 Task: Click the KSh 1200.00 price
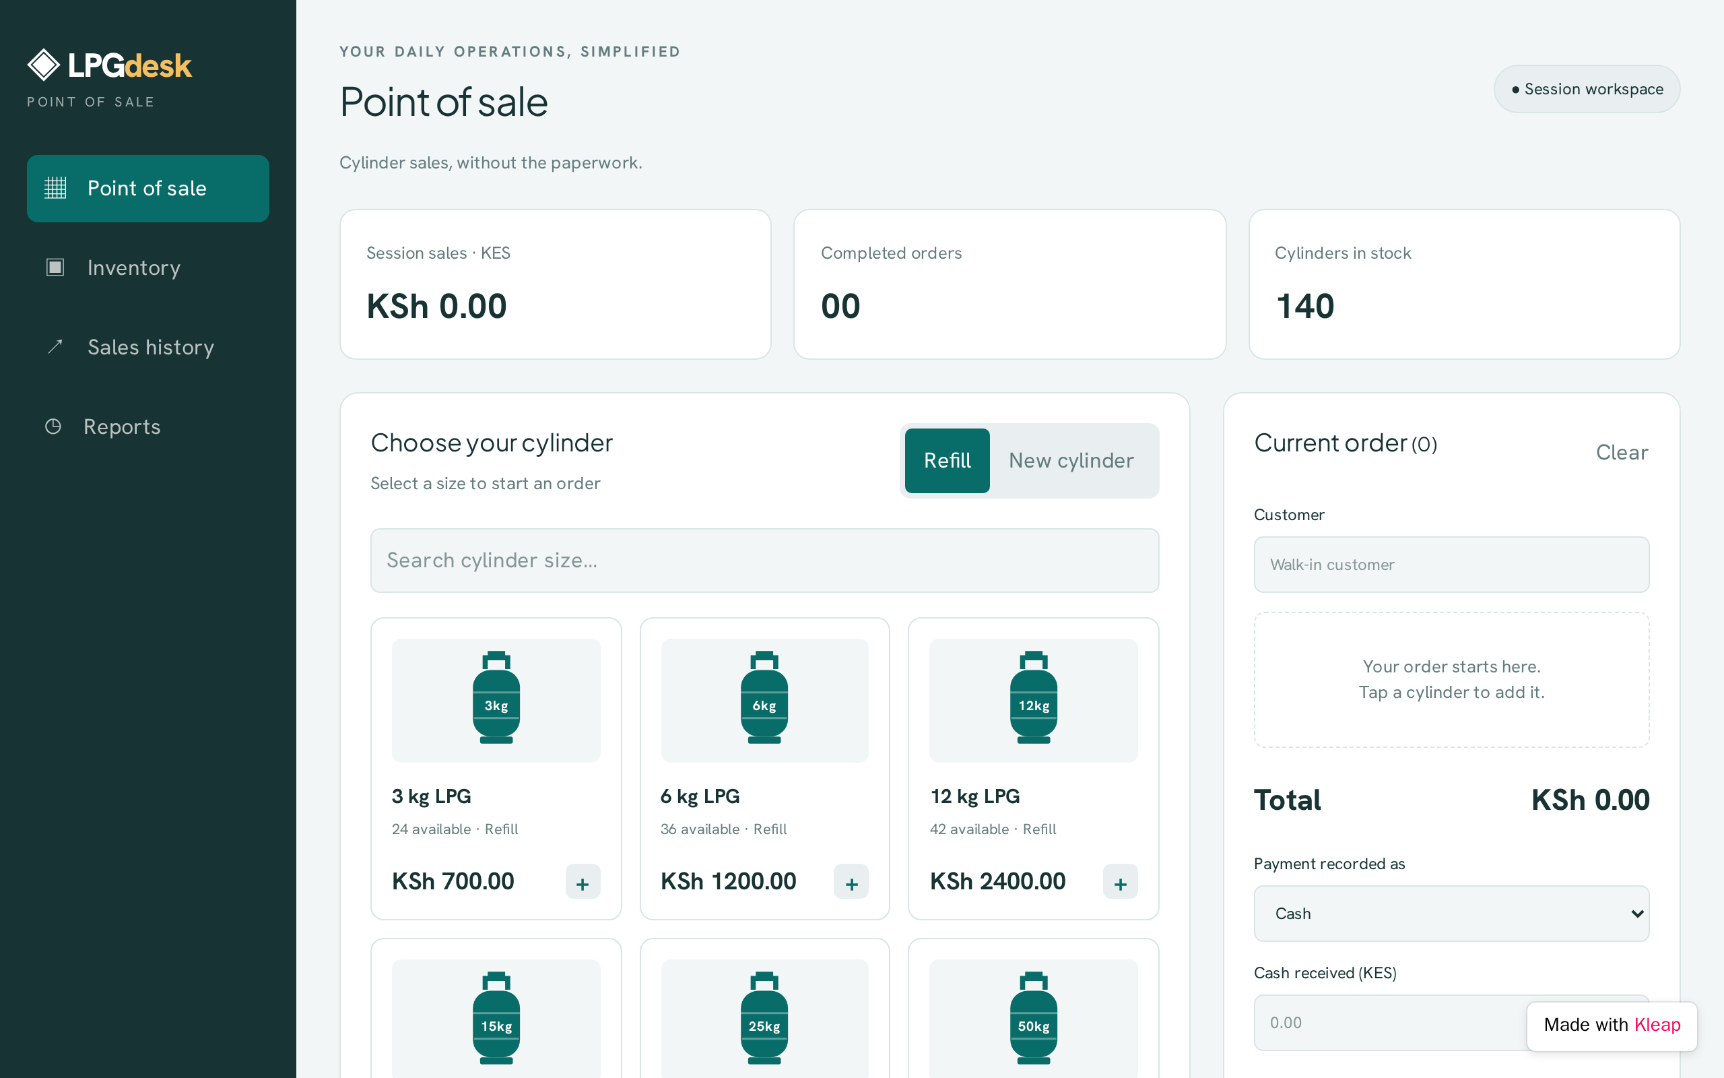click(728, 882)
